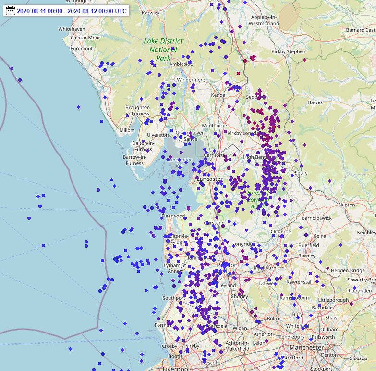376x371 pixels.
Task: Click the Southport town label
Action: 174,298
